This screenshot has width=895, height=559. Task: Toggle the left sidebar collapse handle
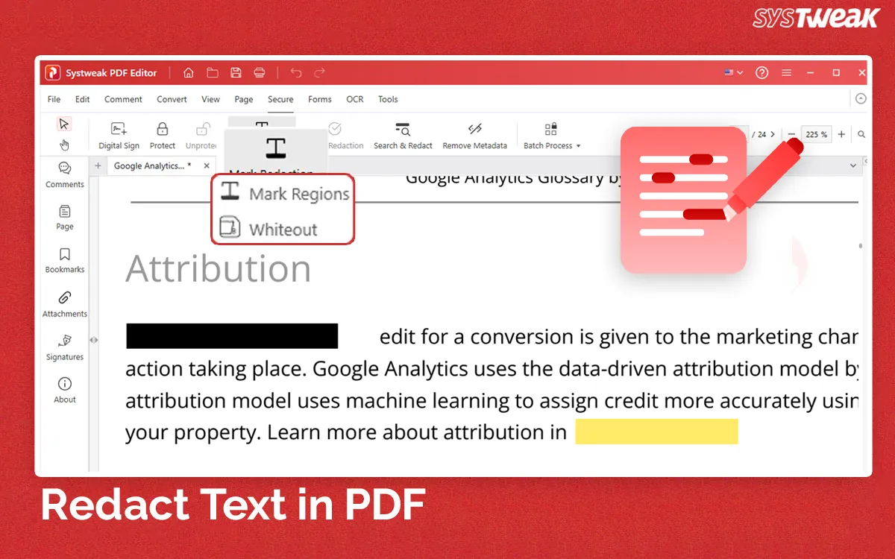[93, 340]
